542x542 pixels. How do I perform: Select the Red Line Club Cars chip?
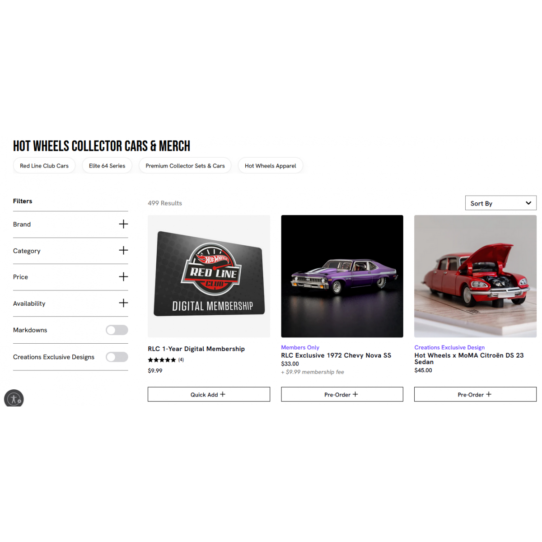44,166
